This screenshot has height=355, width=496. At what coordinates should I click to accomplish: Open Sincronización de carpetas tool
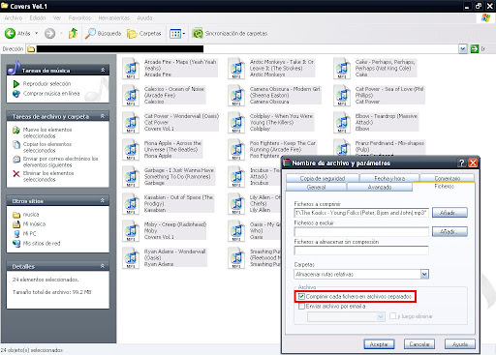point(230,33)
